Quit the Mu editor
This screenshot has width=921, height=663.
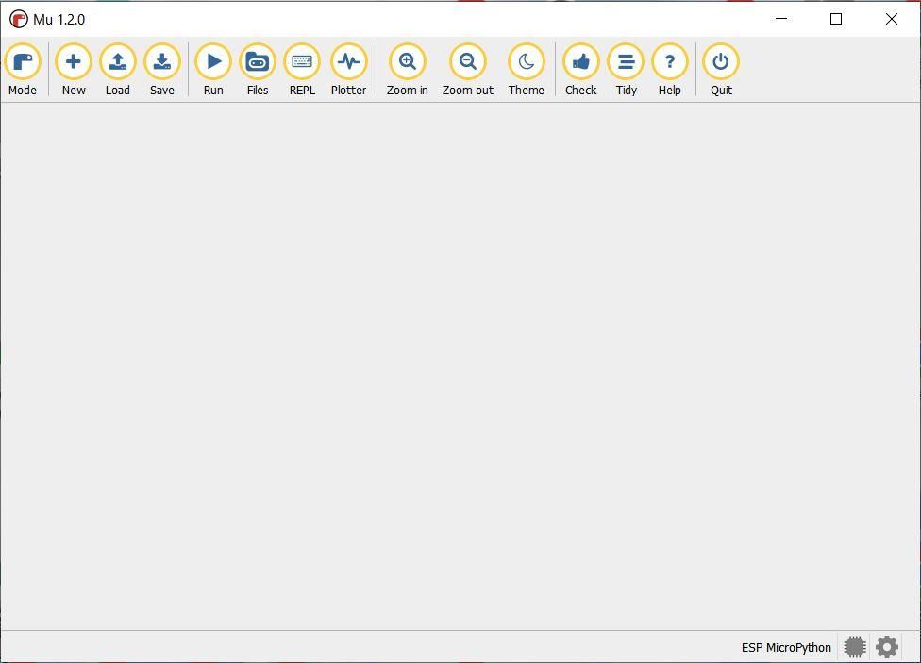coord(721,69)
